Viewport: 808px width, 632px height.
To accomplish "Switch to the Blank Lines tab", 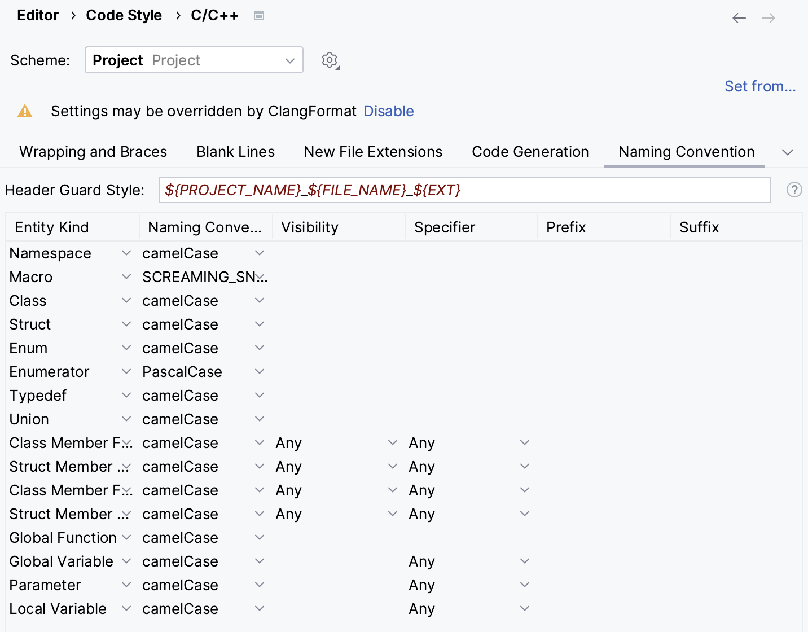I will pyautogui.click(x=235, y=152).
